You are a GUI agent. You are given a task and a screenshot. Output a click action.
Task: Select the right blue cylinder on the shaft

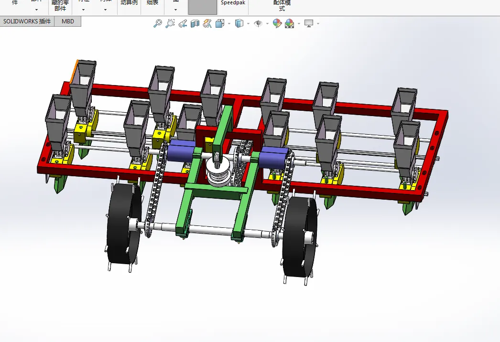[273, 158]
